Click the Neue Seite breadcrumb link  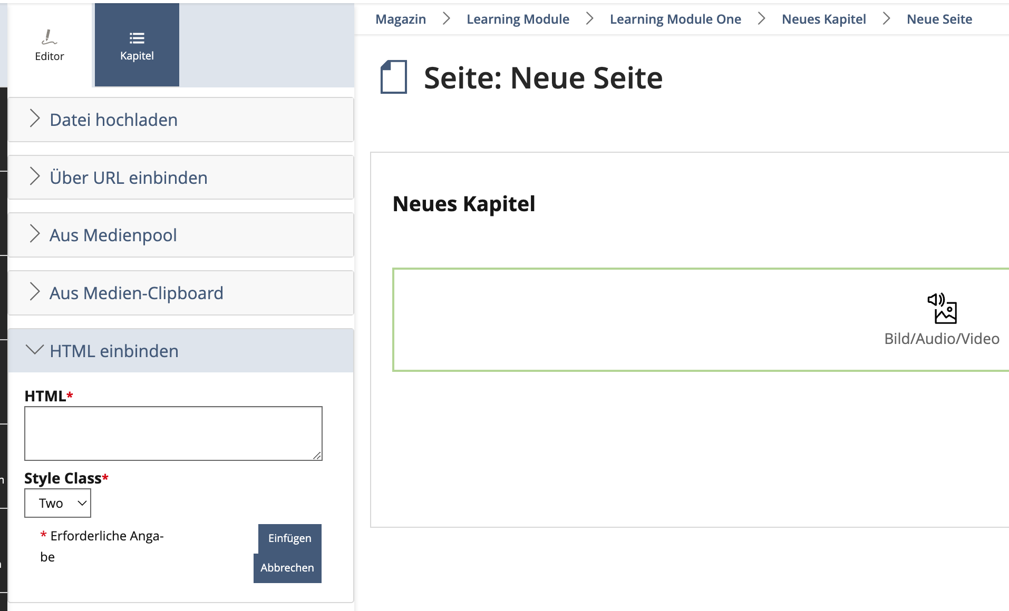pos(939,19)
